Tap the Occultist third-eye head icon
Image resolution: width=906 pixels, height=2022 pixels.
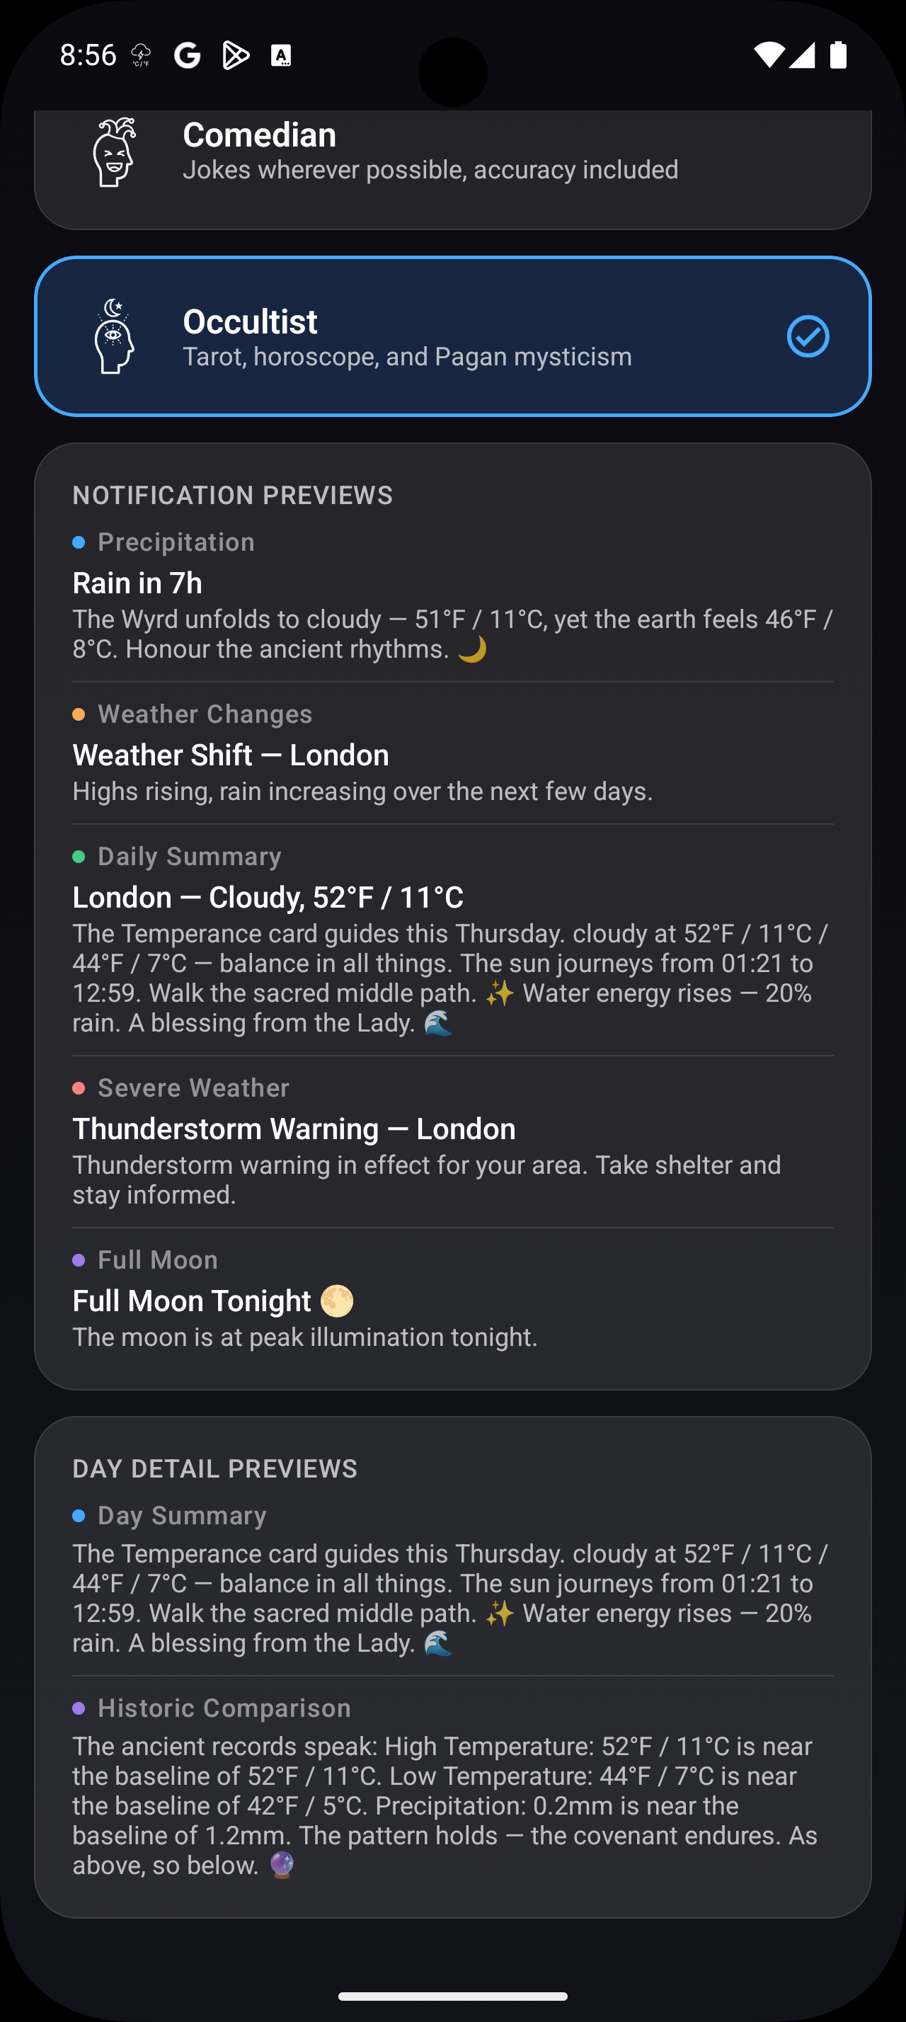pyautogui.click(x=115, y=337)
